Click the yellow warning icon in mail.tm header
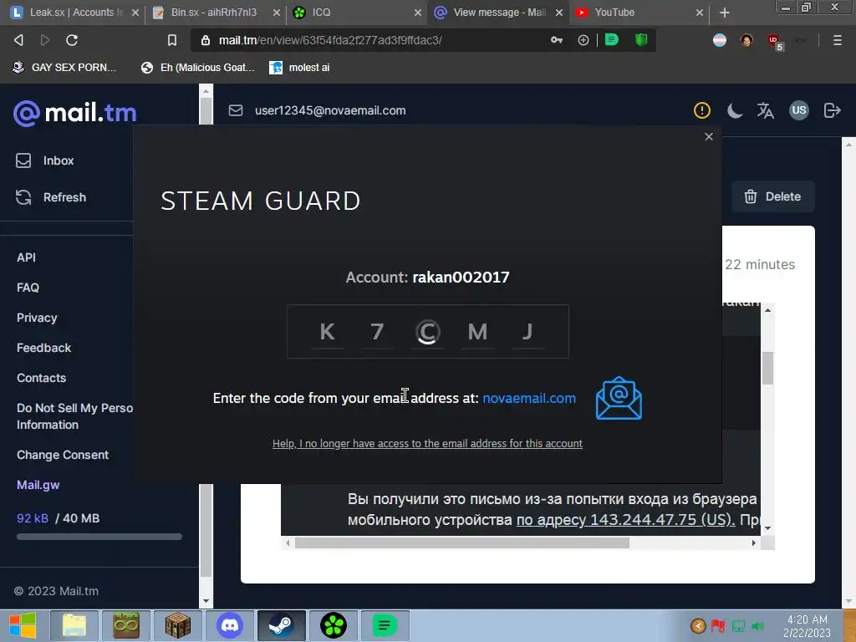856x642 pixels. pyautogui.click(x=701, y=110)
